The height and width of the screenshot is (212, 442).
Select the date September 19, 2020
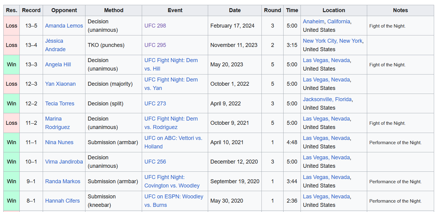235,181
